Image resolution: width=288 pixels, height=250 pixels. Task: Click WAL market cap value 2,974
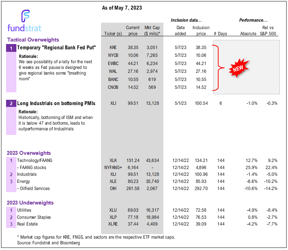point(152,71)
